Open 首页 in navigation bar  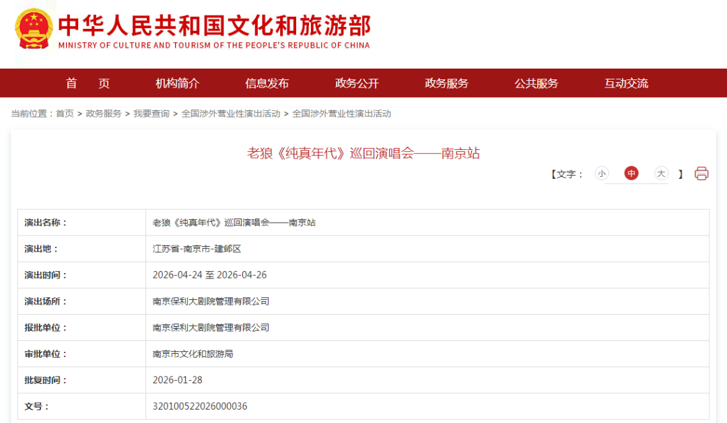point(88,83)
